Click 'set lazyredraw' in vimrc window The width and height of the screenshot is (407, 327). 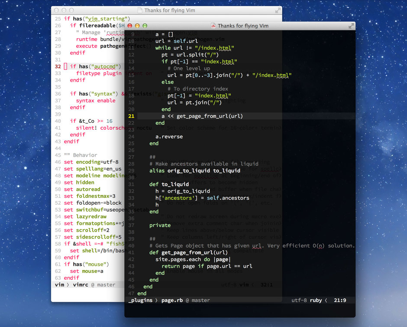[85, 216]
